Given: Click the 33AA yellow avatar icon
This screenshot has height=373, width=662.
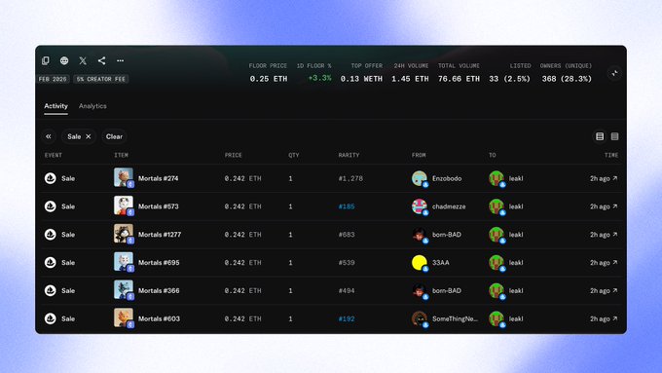Looking at the screenshot, I should 420,262.
